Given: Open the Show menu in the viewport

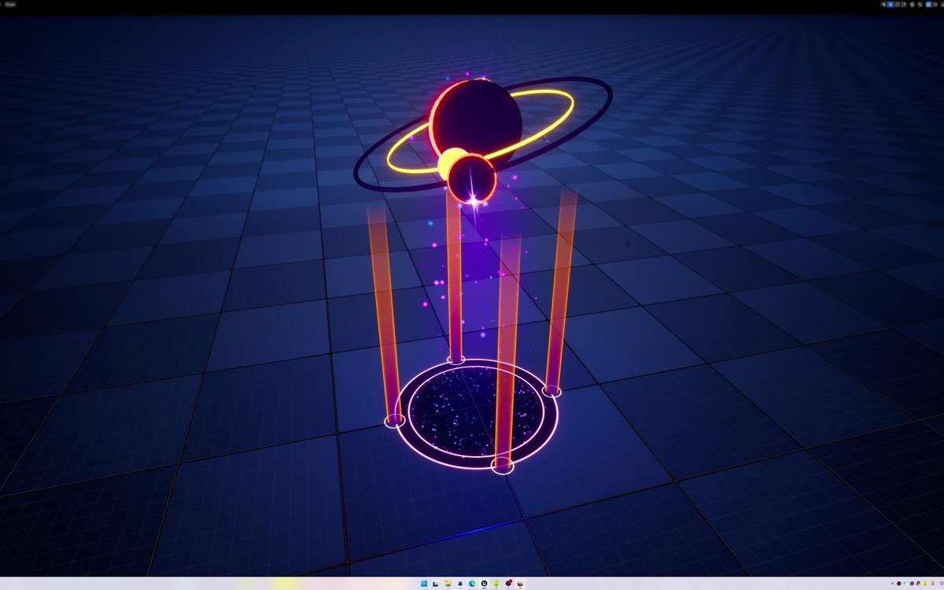Looking at the screenshot, I should point(9,4).
